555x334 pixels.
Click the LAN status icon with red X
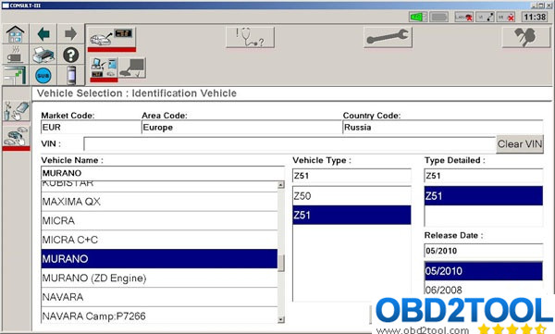pyautogui.click(x=463, y=17)
